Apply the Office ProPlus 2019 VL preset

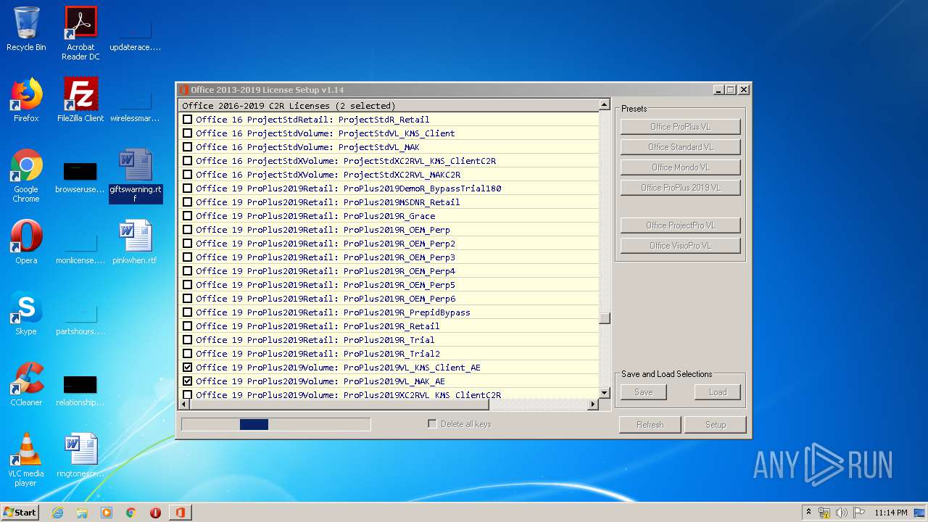point(680,188)
